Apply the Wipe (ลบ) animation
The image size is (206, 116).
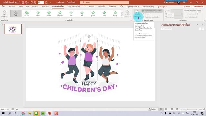pyautogui.click(x=82, y=14)
